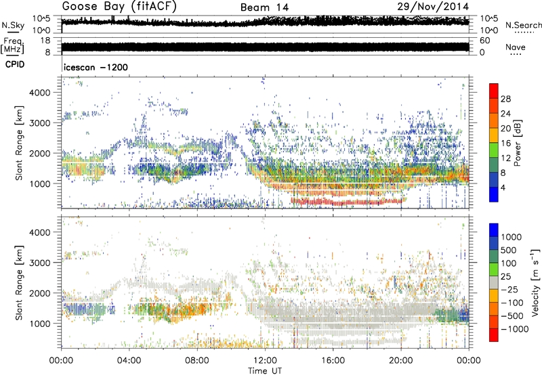Click the '12' tick on the power colorbar
The image size is (542, 375).
(x=505, y=158)
